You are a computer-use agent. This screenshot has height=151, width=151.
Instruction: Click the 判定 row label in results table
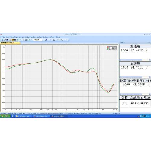tap(124, 103)
